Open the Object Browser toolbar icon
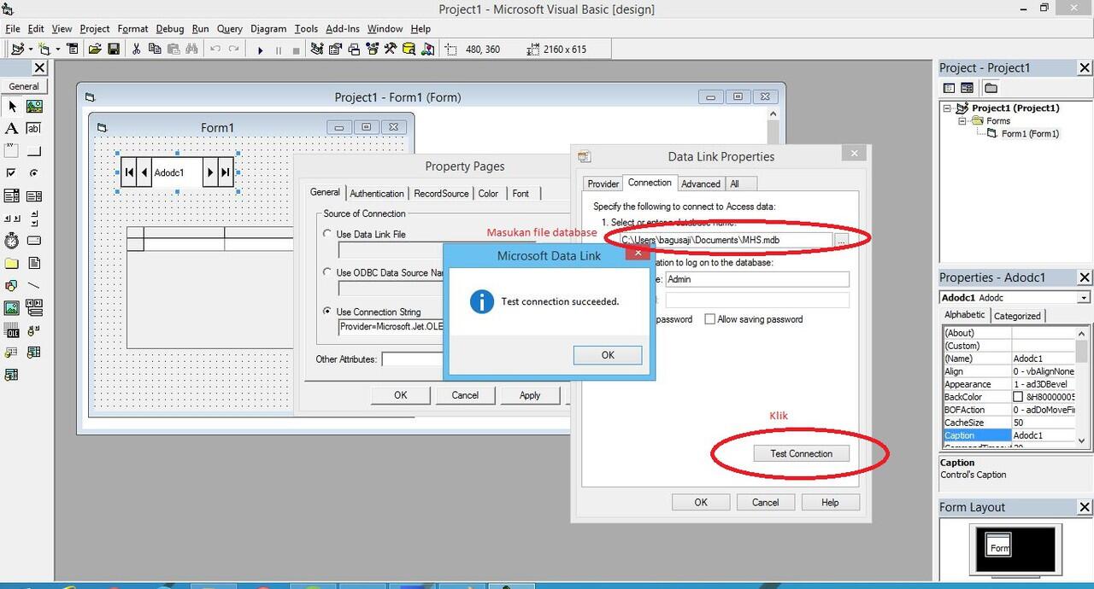 [372, 50]
